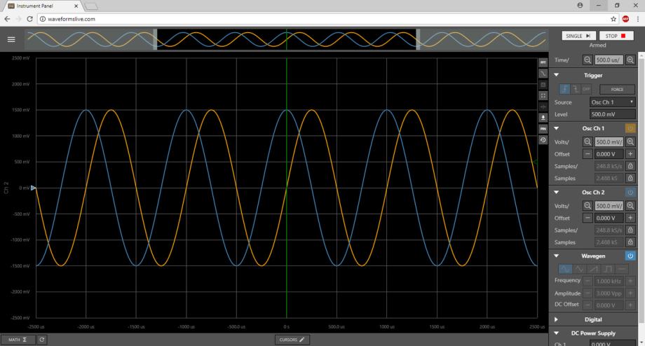The height and width of the screenshot is (346, 645).
Task: Open the MATH panel
Action: [x=18, y=340]
